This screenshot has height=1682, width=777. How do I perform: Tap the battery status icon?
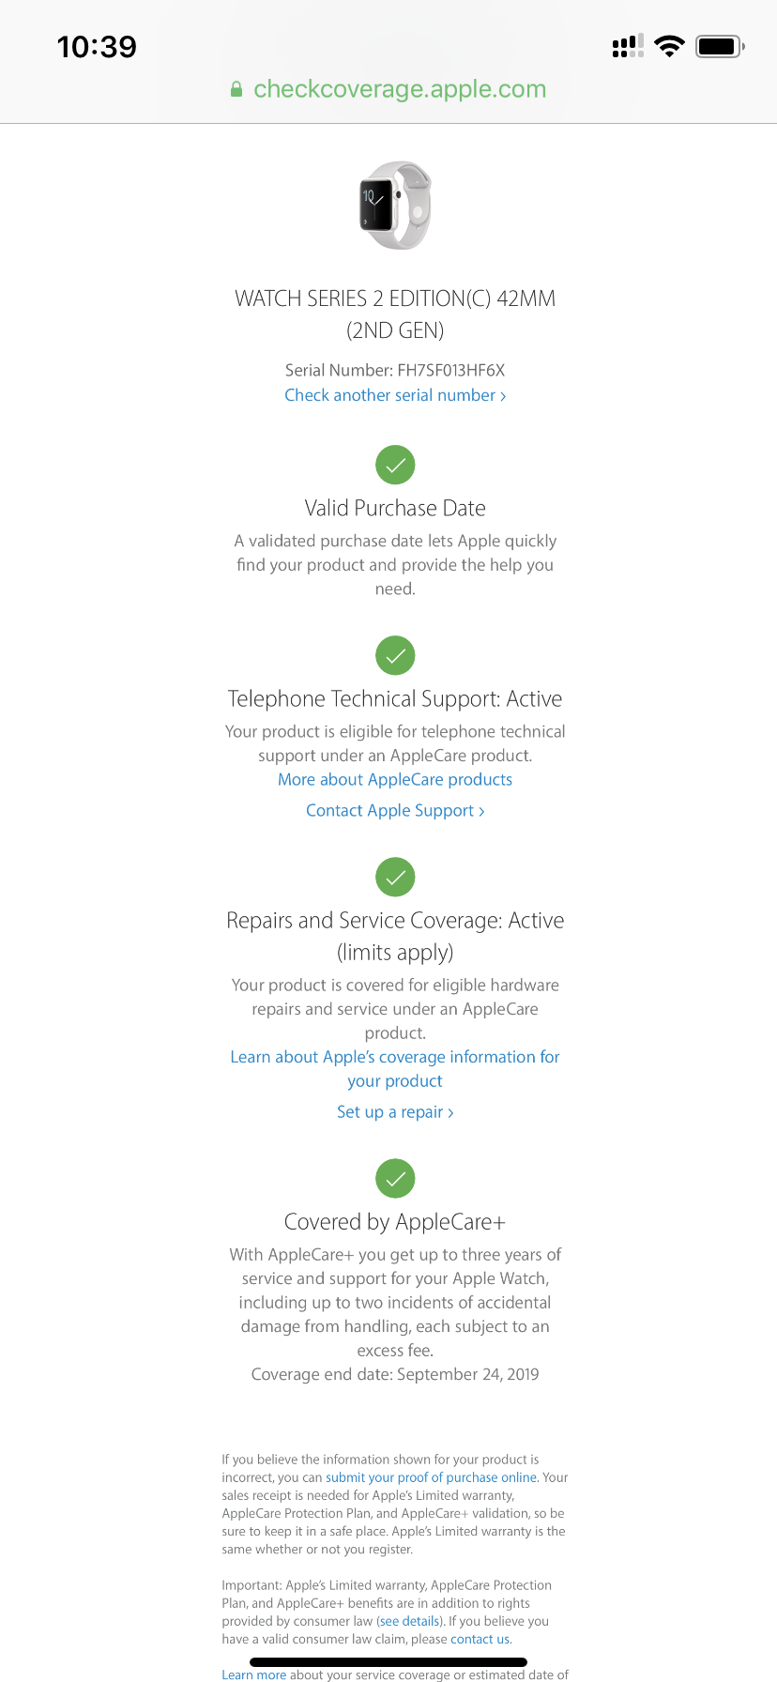720,46
